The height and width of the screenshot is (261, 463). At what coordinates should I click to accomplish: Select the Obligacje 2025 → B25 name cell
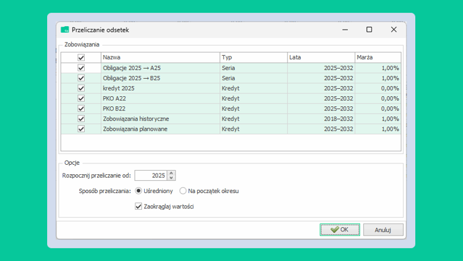[160, 78]
